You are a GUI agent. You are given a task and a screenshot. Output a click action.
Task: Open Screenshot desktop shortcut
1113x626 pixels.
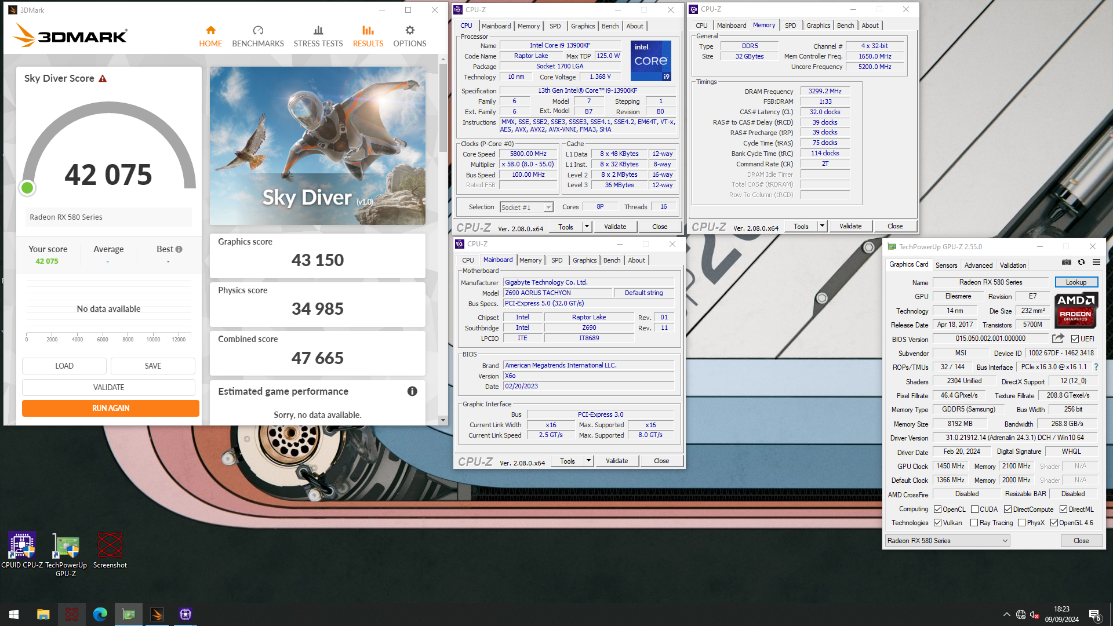point(110,551)
